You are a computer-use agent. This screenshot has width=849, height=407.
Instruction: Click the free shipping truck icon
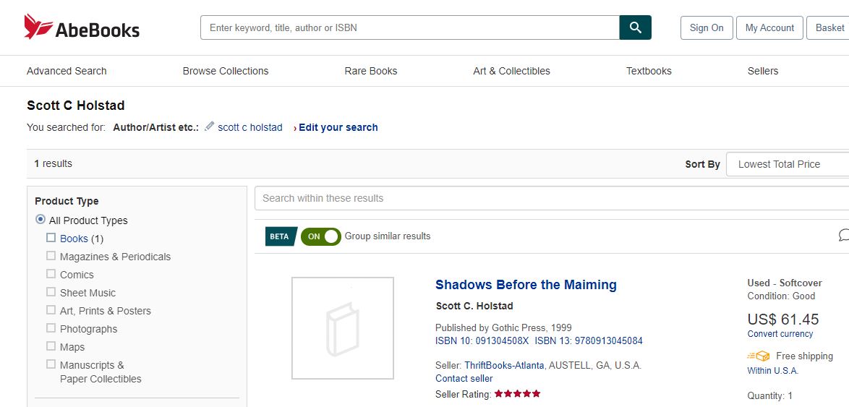pos(759,356)
